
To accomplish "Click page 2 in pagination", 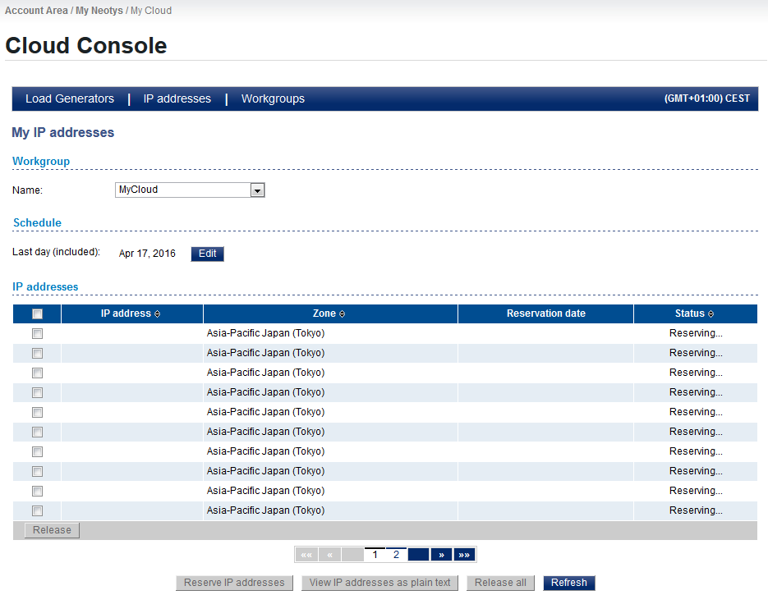I will click(x=396, y=555).
